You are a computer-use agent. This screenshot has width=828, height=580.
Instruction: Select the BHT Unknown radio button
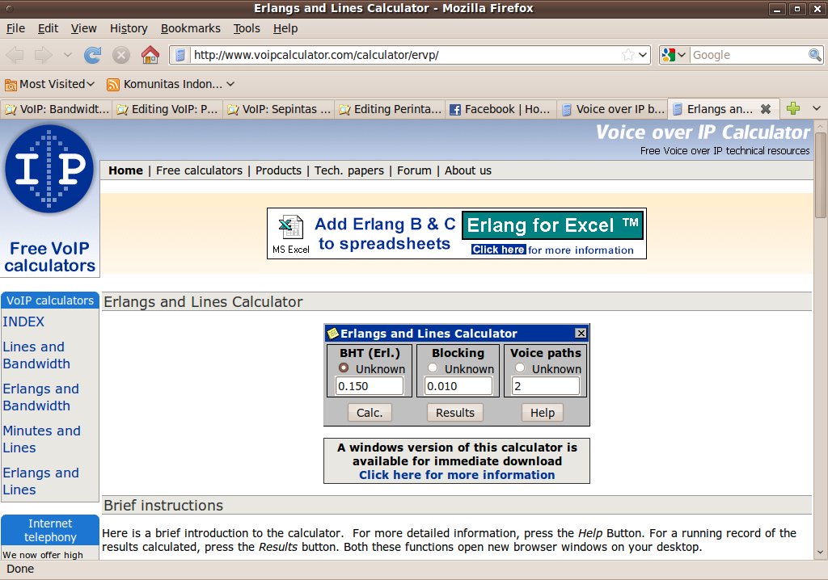point(344,368)
